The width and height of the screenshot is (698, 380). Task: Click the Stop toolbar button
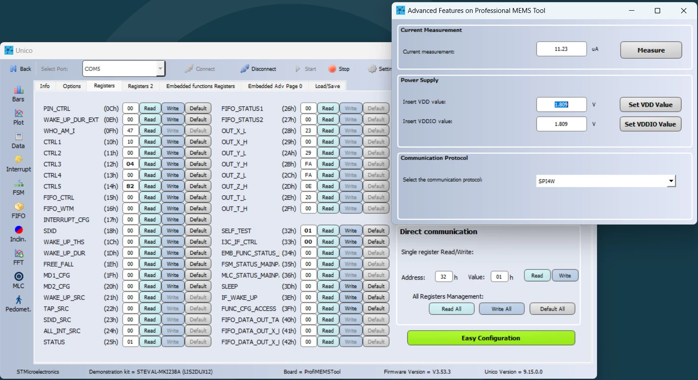pos(339,69)
